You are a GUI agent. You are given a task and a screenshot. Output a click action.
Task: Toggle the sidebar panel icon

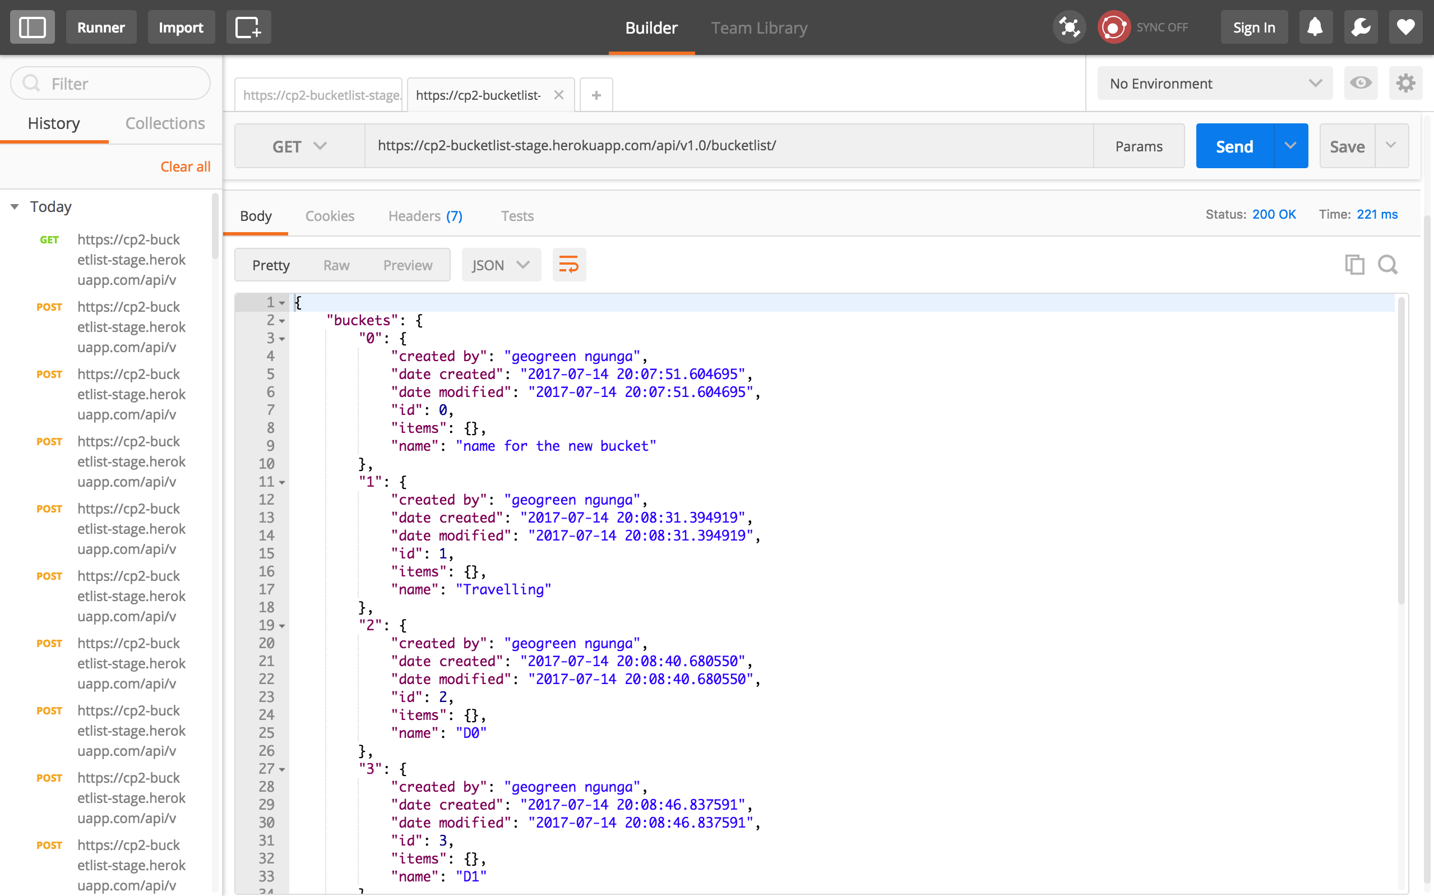click(32, 27)
